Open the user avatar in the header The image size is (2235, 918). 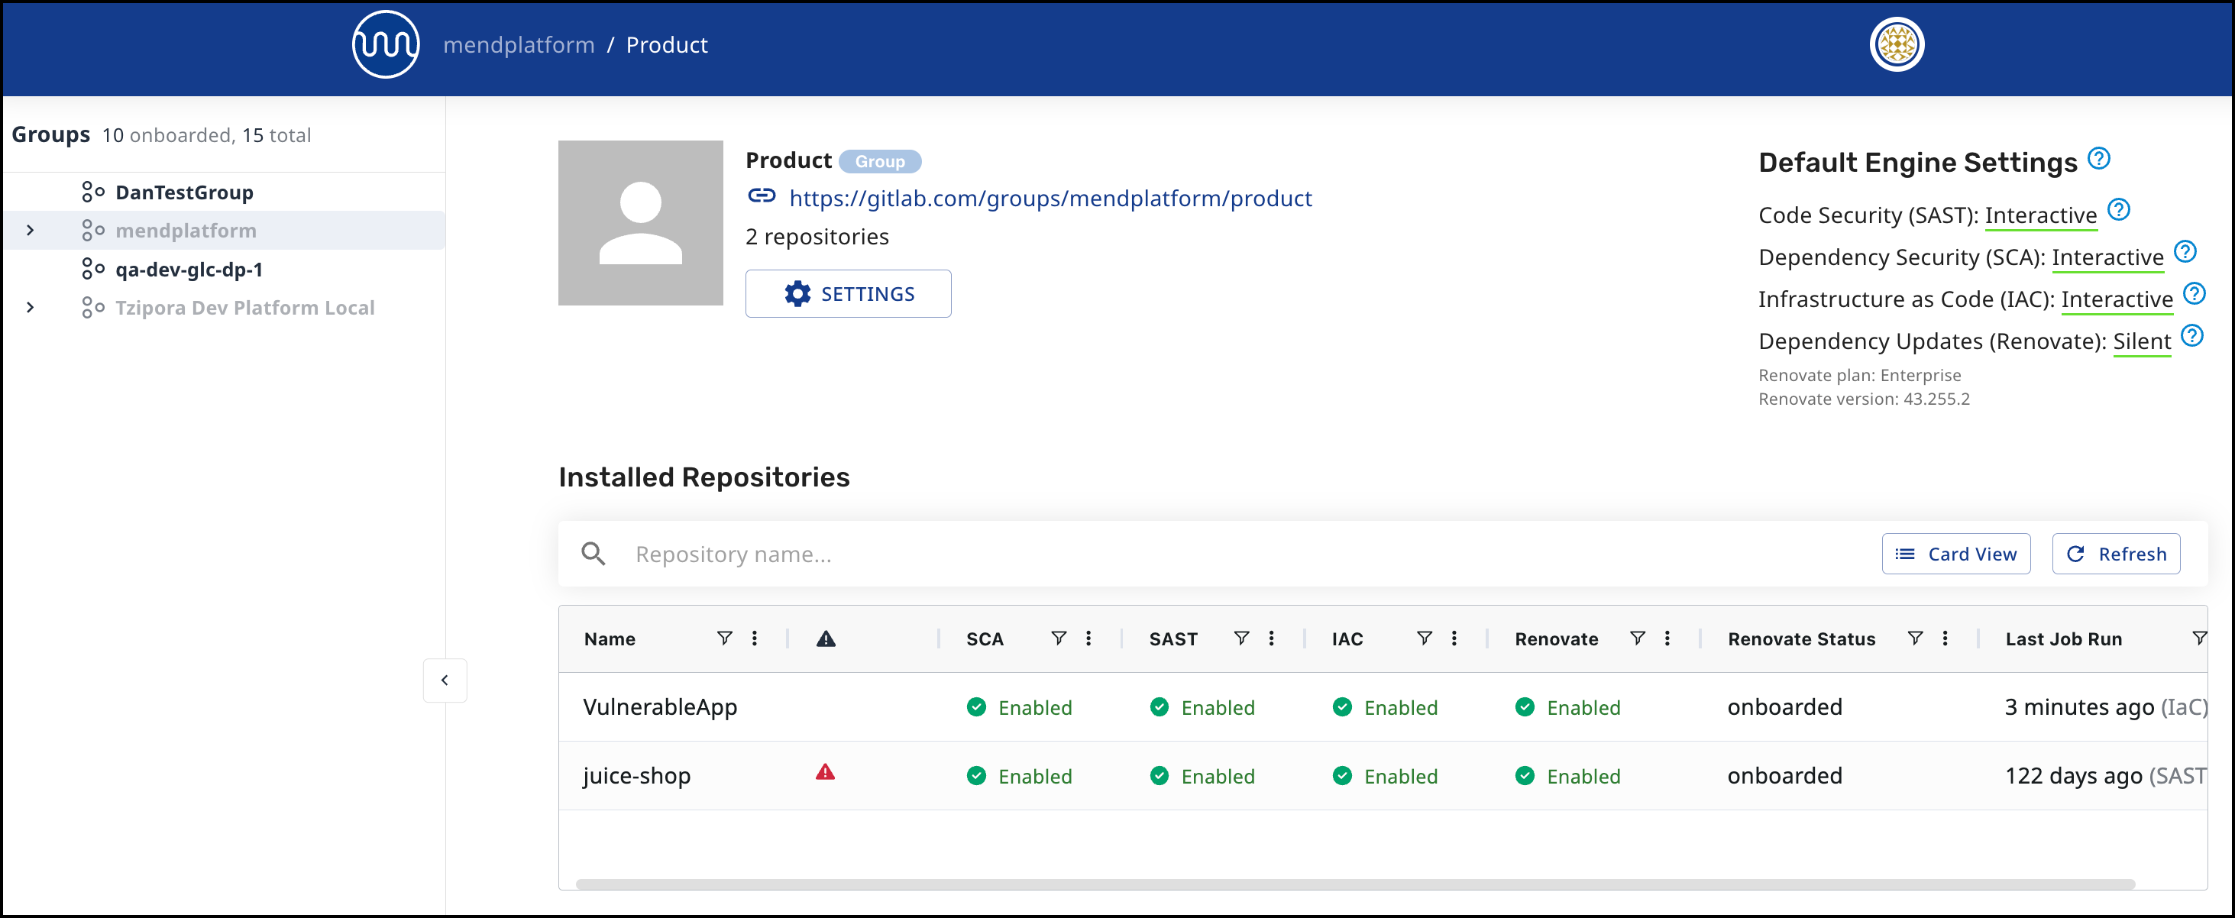click(x=1897, y=44)
